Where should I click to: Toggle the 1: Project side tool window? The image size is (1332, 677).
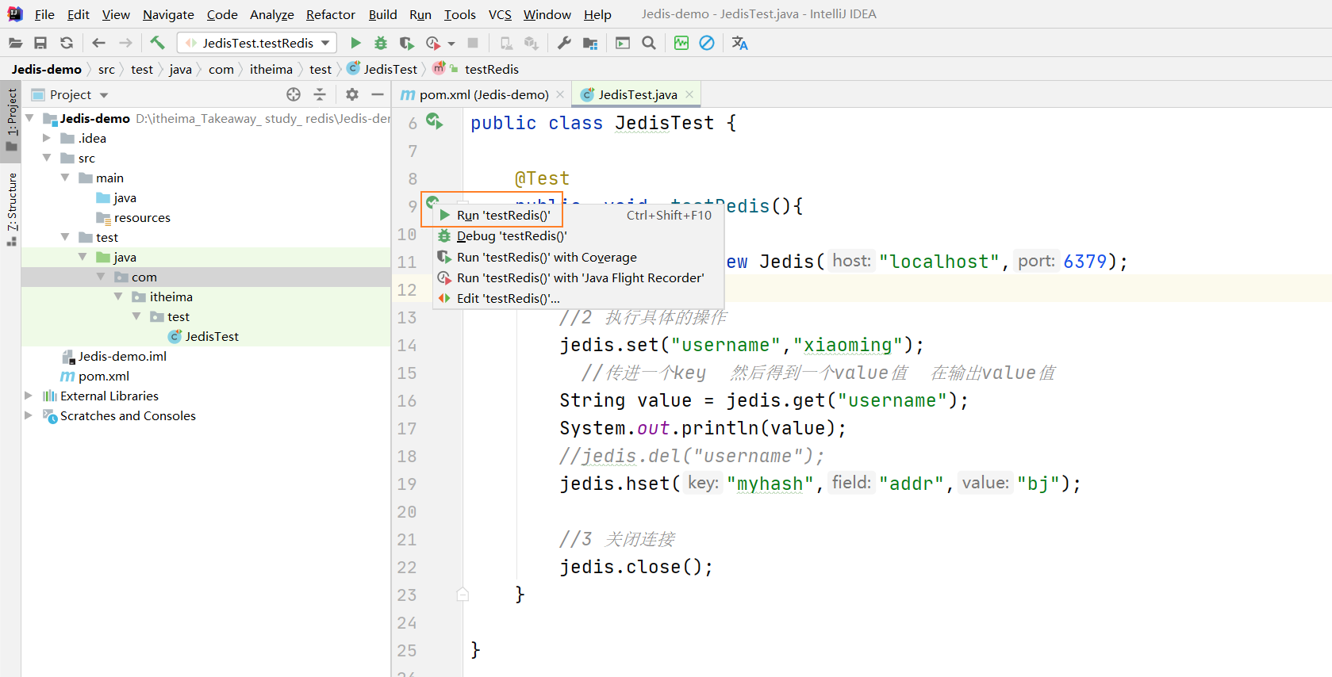click(x=11, y=120)
